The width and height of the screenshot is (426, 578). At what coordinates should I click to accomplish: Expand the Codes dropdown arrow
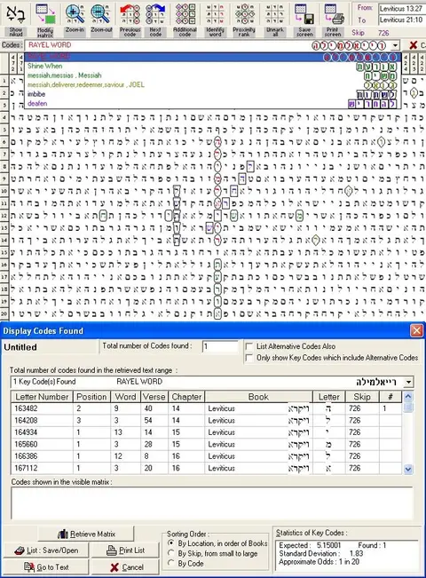click(395, 45)
